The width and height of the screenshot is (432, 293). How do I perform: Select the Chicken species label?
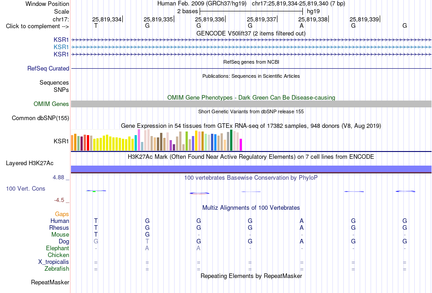point(58,255)
